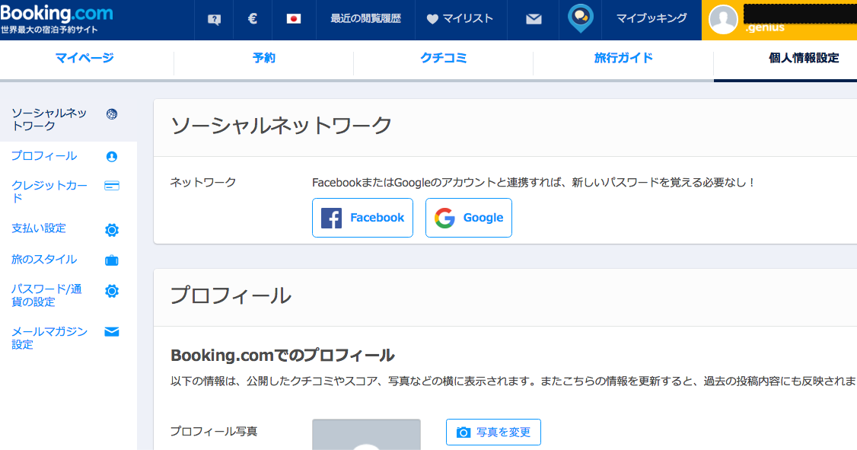The height and width of the screenshot is (450, 857).
Task: Click the プロフィール写真 label
Action: tap(214, 432)
